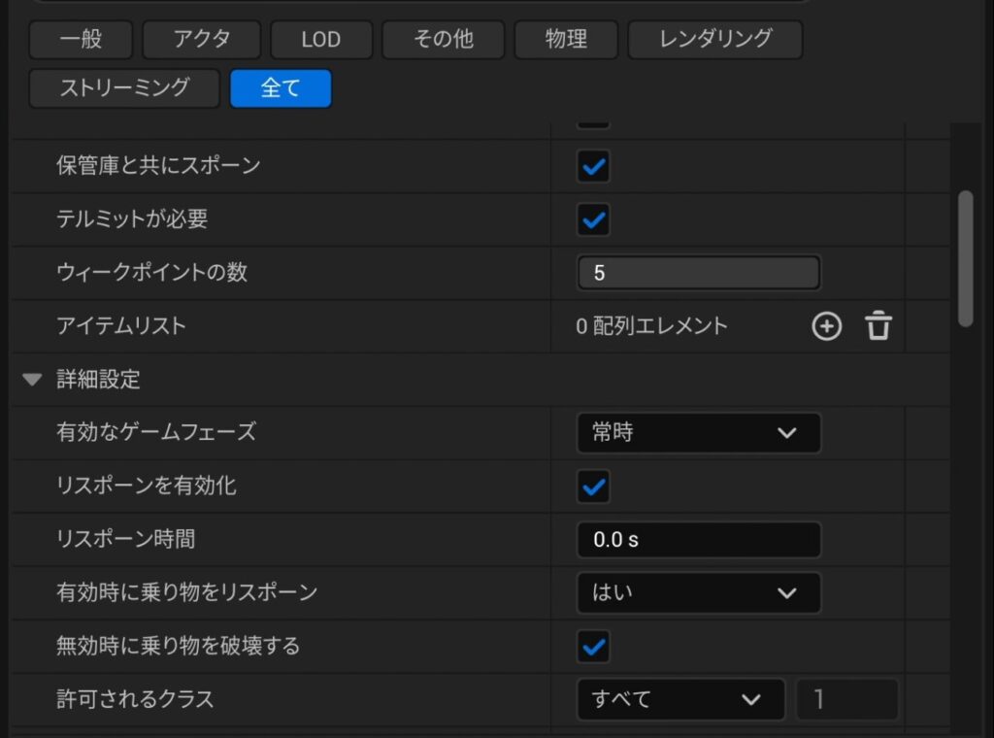The width and height of the screenshot is (994, 738).
Task: Open the 許可されるクラス dropdown
Action: pyautogui.click(x=679, y=699)
